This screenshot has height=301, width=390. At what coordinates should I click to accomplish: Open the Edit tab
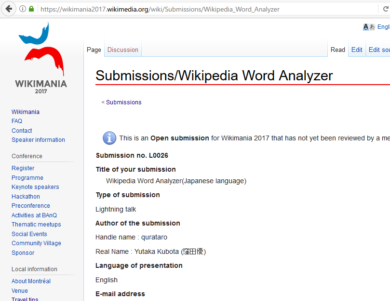tap(357, 50)
